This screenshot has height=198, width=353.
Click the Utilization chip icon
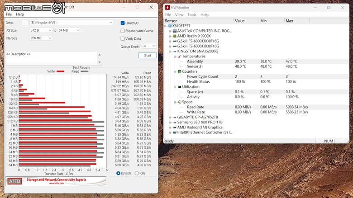pyautogui.click(x=180, y=87)
